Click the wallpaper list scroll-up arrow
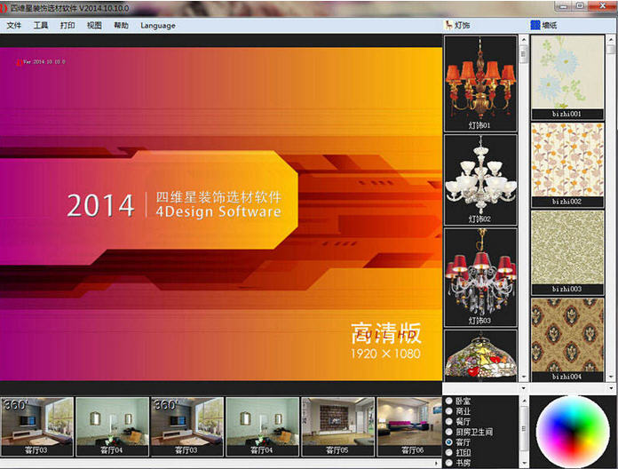Viewport: 618px width, 469px height. [x=611, y=39]
